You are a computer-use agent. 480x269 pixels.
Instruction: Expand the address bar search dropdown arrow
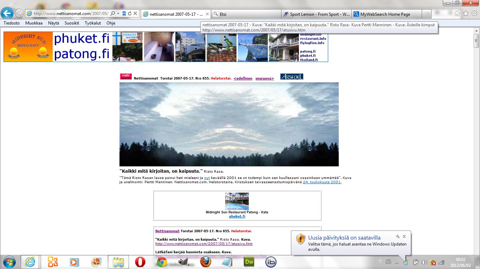118,14
